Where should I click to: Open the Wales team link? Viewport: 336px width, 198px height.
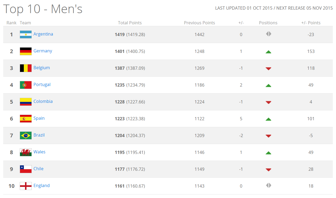point(39,152)
